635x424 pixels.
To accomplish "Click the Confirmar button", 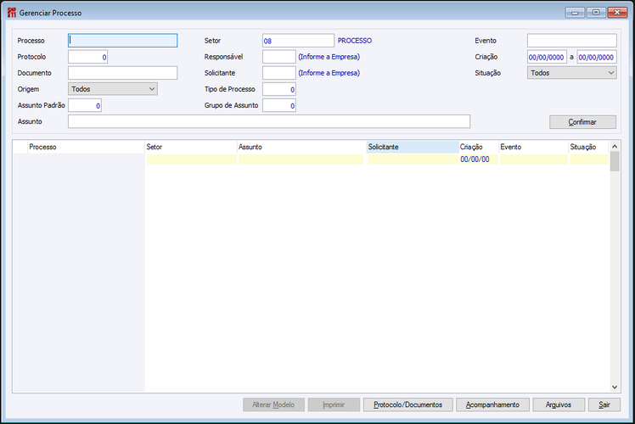I will (x=582, y=122).
